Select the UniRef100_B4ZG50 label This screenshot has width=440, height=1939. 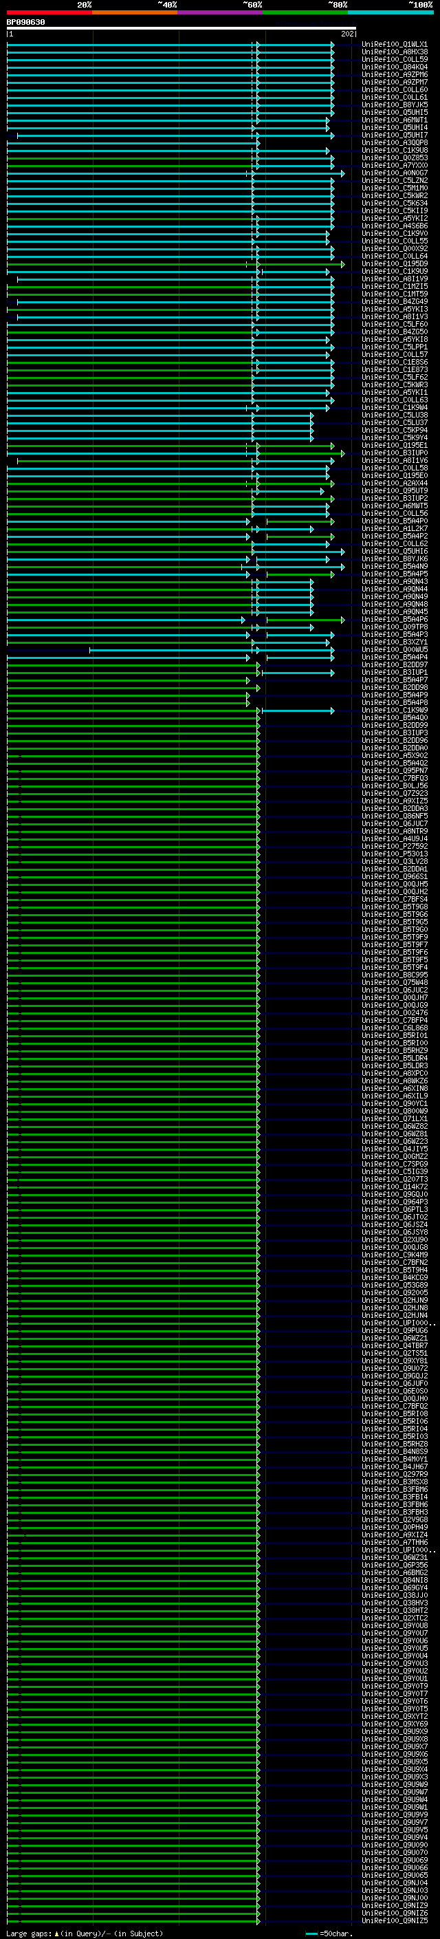[395, 332]
